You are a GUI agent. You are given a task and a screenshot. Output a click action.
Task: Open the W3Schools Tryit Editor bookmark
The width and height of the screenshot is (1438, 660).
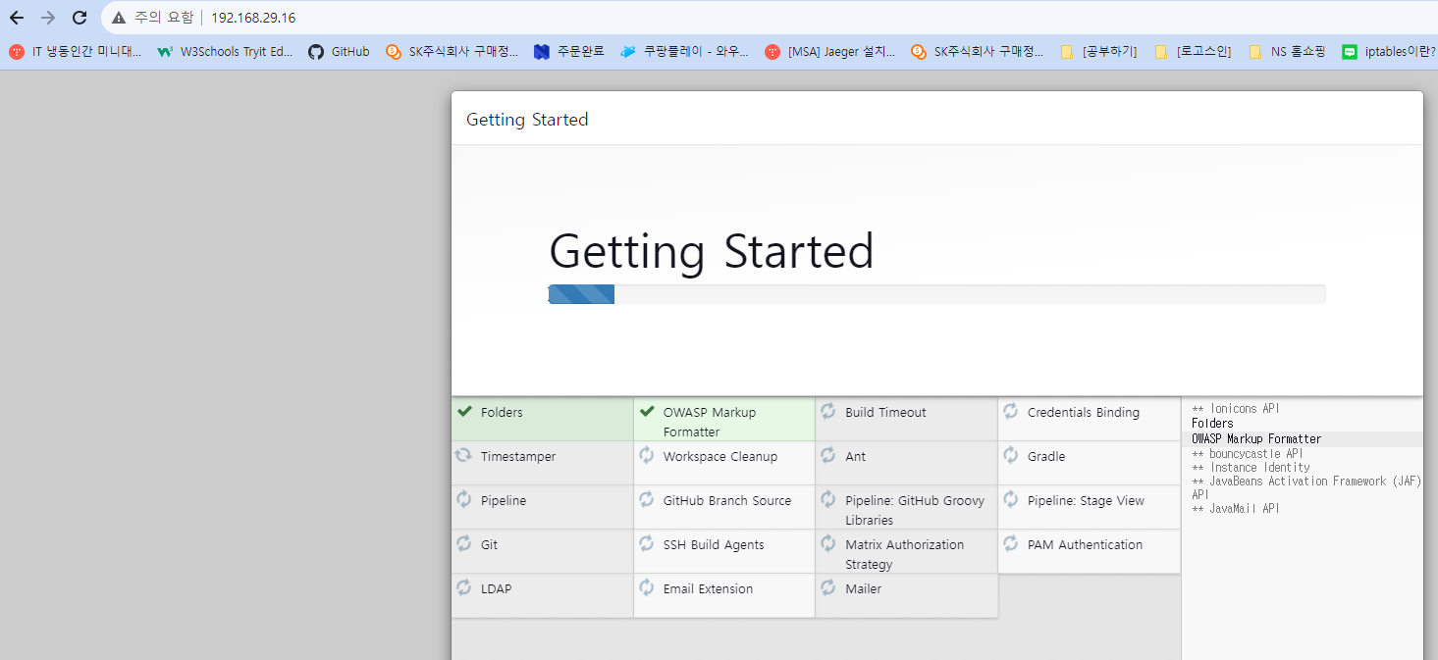click(225, 52)
